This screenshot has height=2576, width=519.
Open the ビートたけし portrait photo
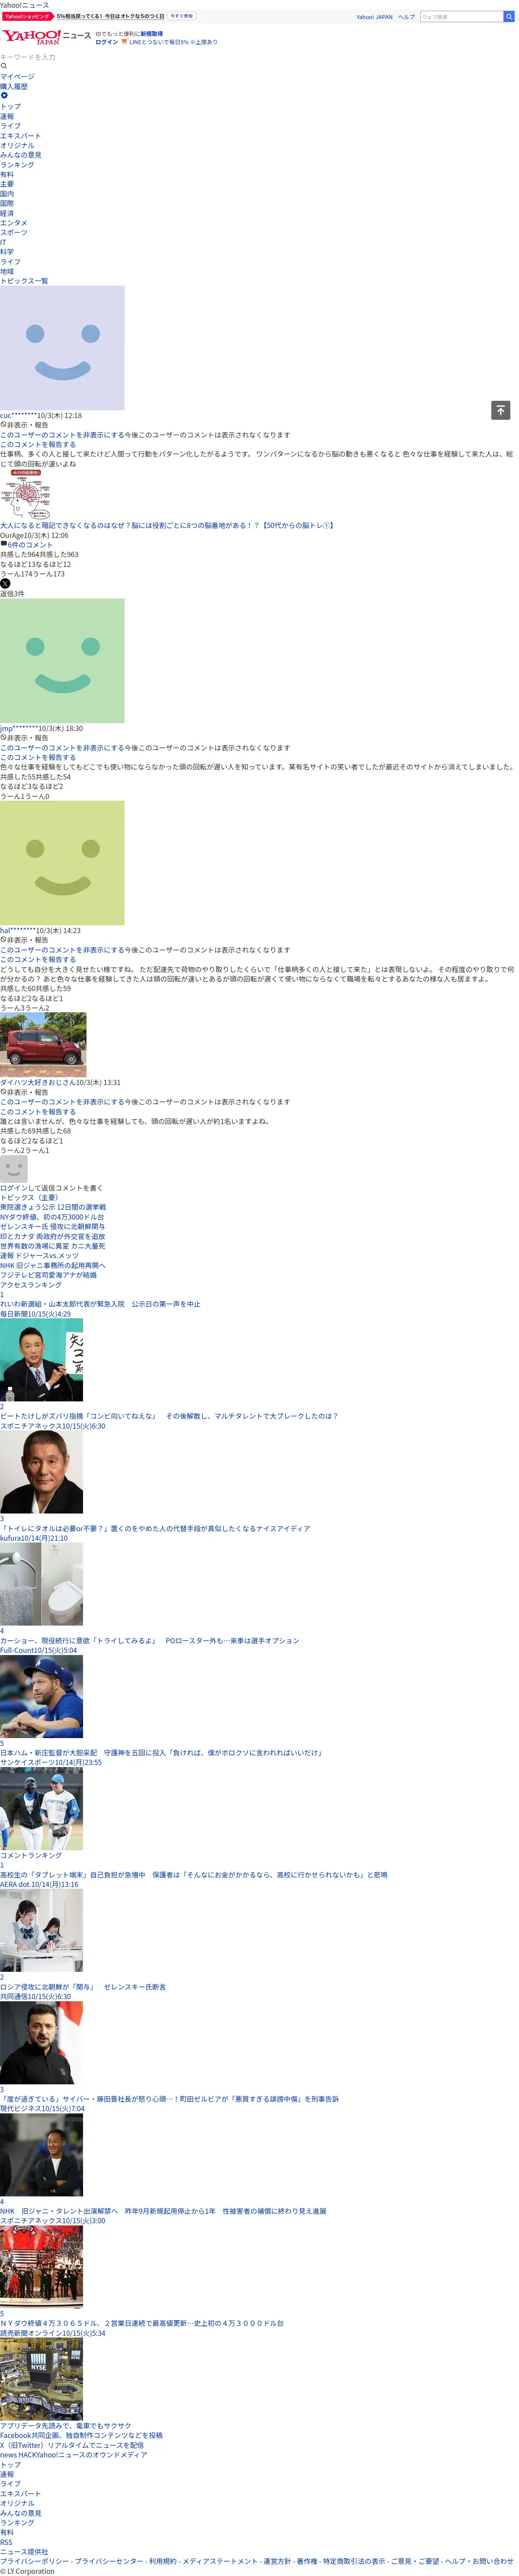coord(41,1473)
